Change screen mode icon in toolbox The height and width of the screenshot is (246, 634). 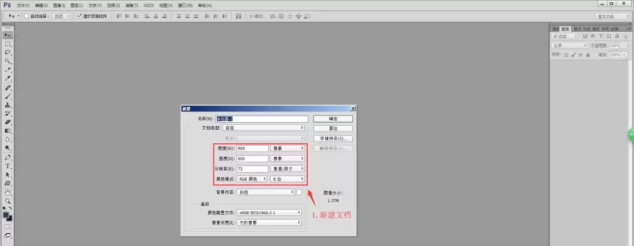click(x=8, y=235)
